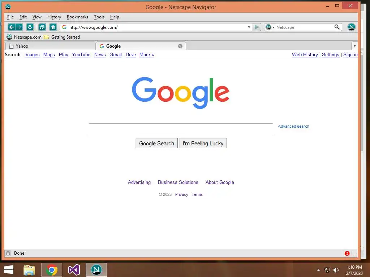Screen dimensions: 370x277
Task: Go back with the Back arrow button
Action: coord(11,27)
